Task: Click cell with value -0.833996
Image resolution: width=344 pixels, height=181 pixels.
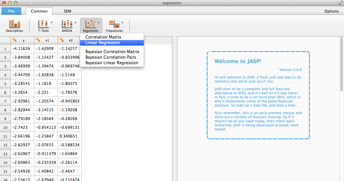Action: click(x=70, y=57)
